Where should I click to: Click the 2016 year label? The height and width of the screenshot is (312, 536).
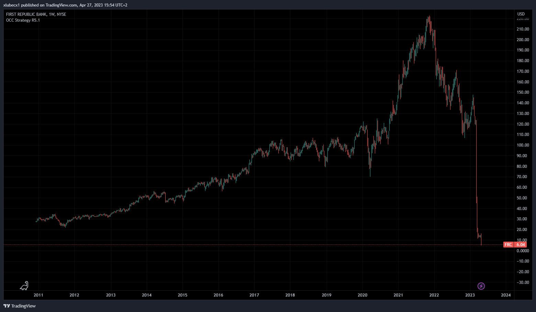click(x=218, y=295)
